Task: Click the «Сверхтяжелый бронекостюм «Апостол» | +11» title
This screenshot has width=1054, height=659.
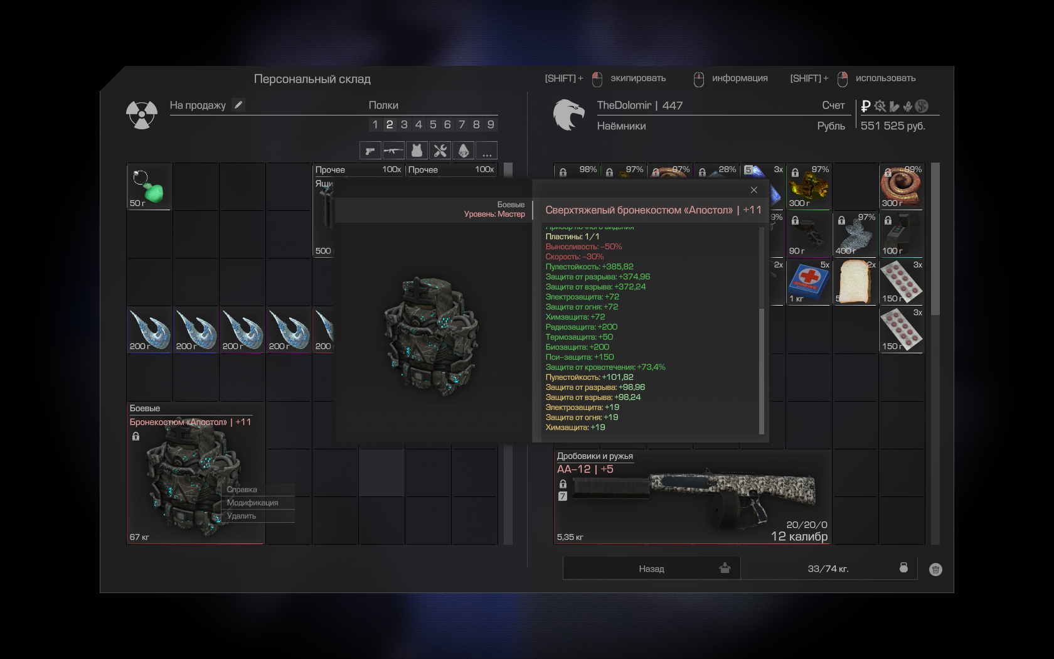Action: [x=653, y=210]
